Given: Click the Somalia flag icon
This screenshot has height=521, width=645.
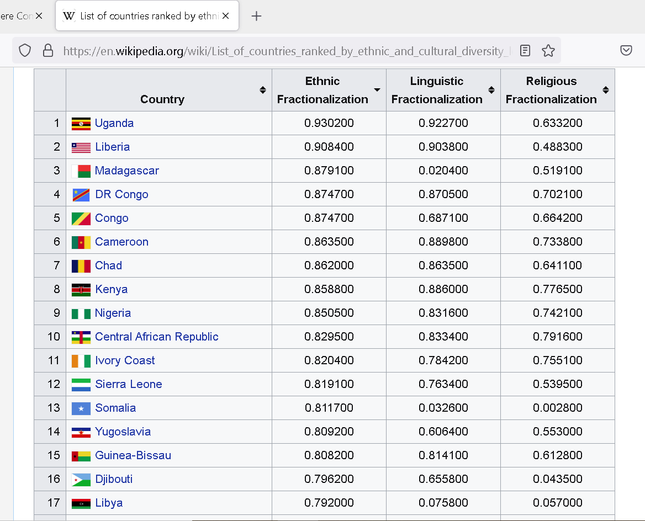Looking at the screenshot, I should coord(81,408).
